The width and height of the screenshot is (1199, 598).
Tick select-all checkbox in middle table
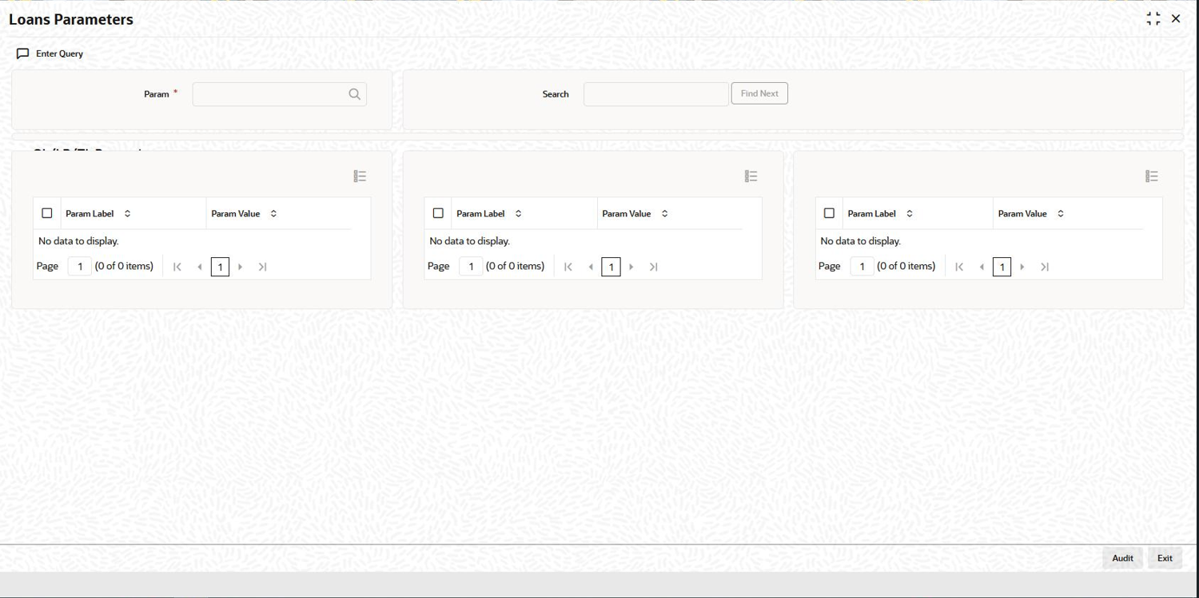click(438, 213)
